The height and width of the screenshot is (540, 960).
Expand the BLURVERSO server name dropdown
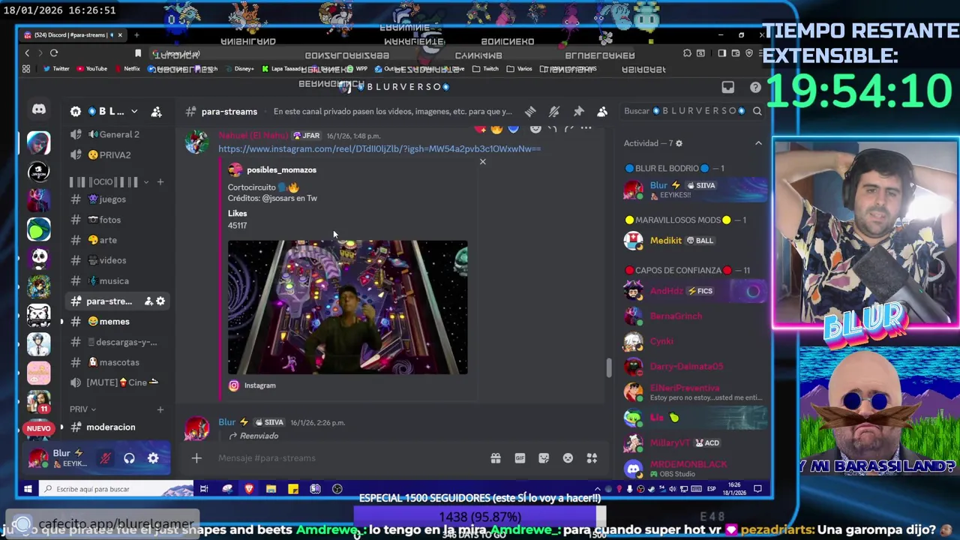pyautogui.click(x=134, y=112)
